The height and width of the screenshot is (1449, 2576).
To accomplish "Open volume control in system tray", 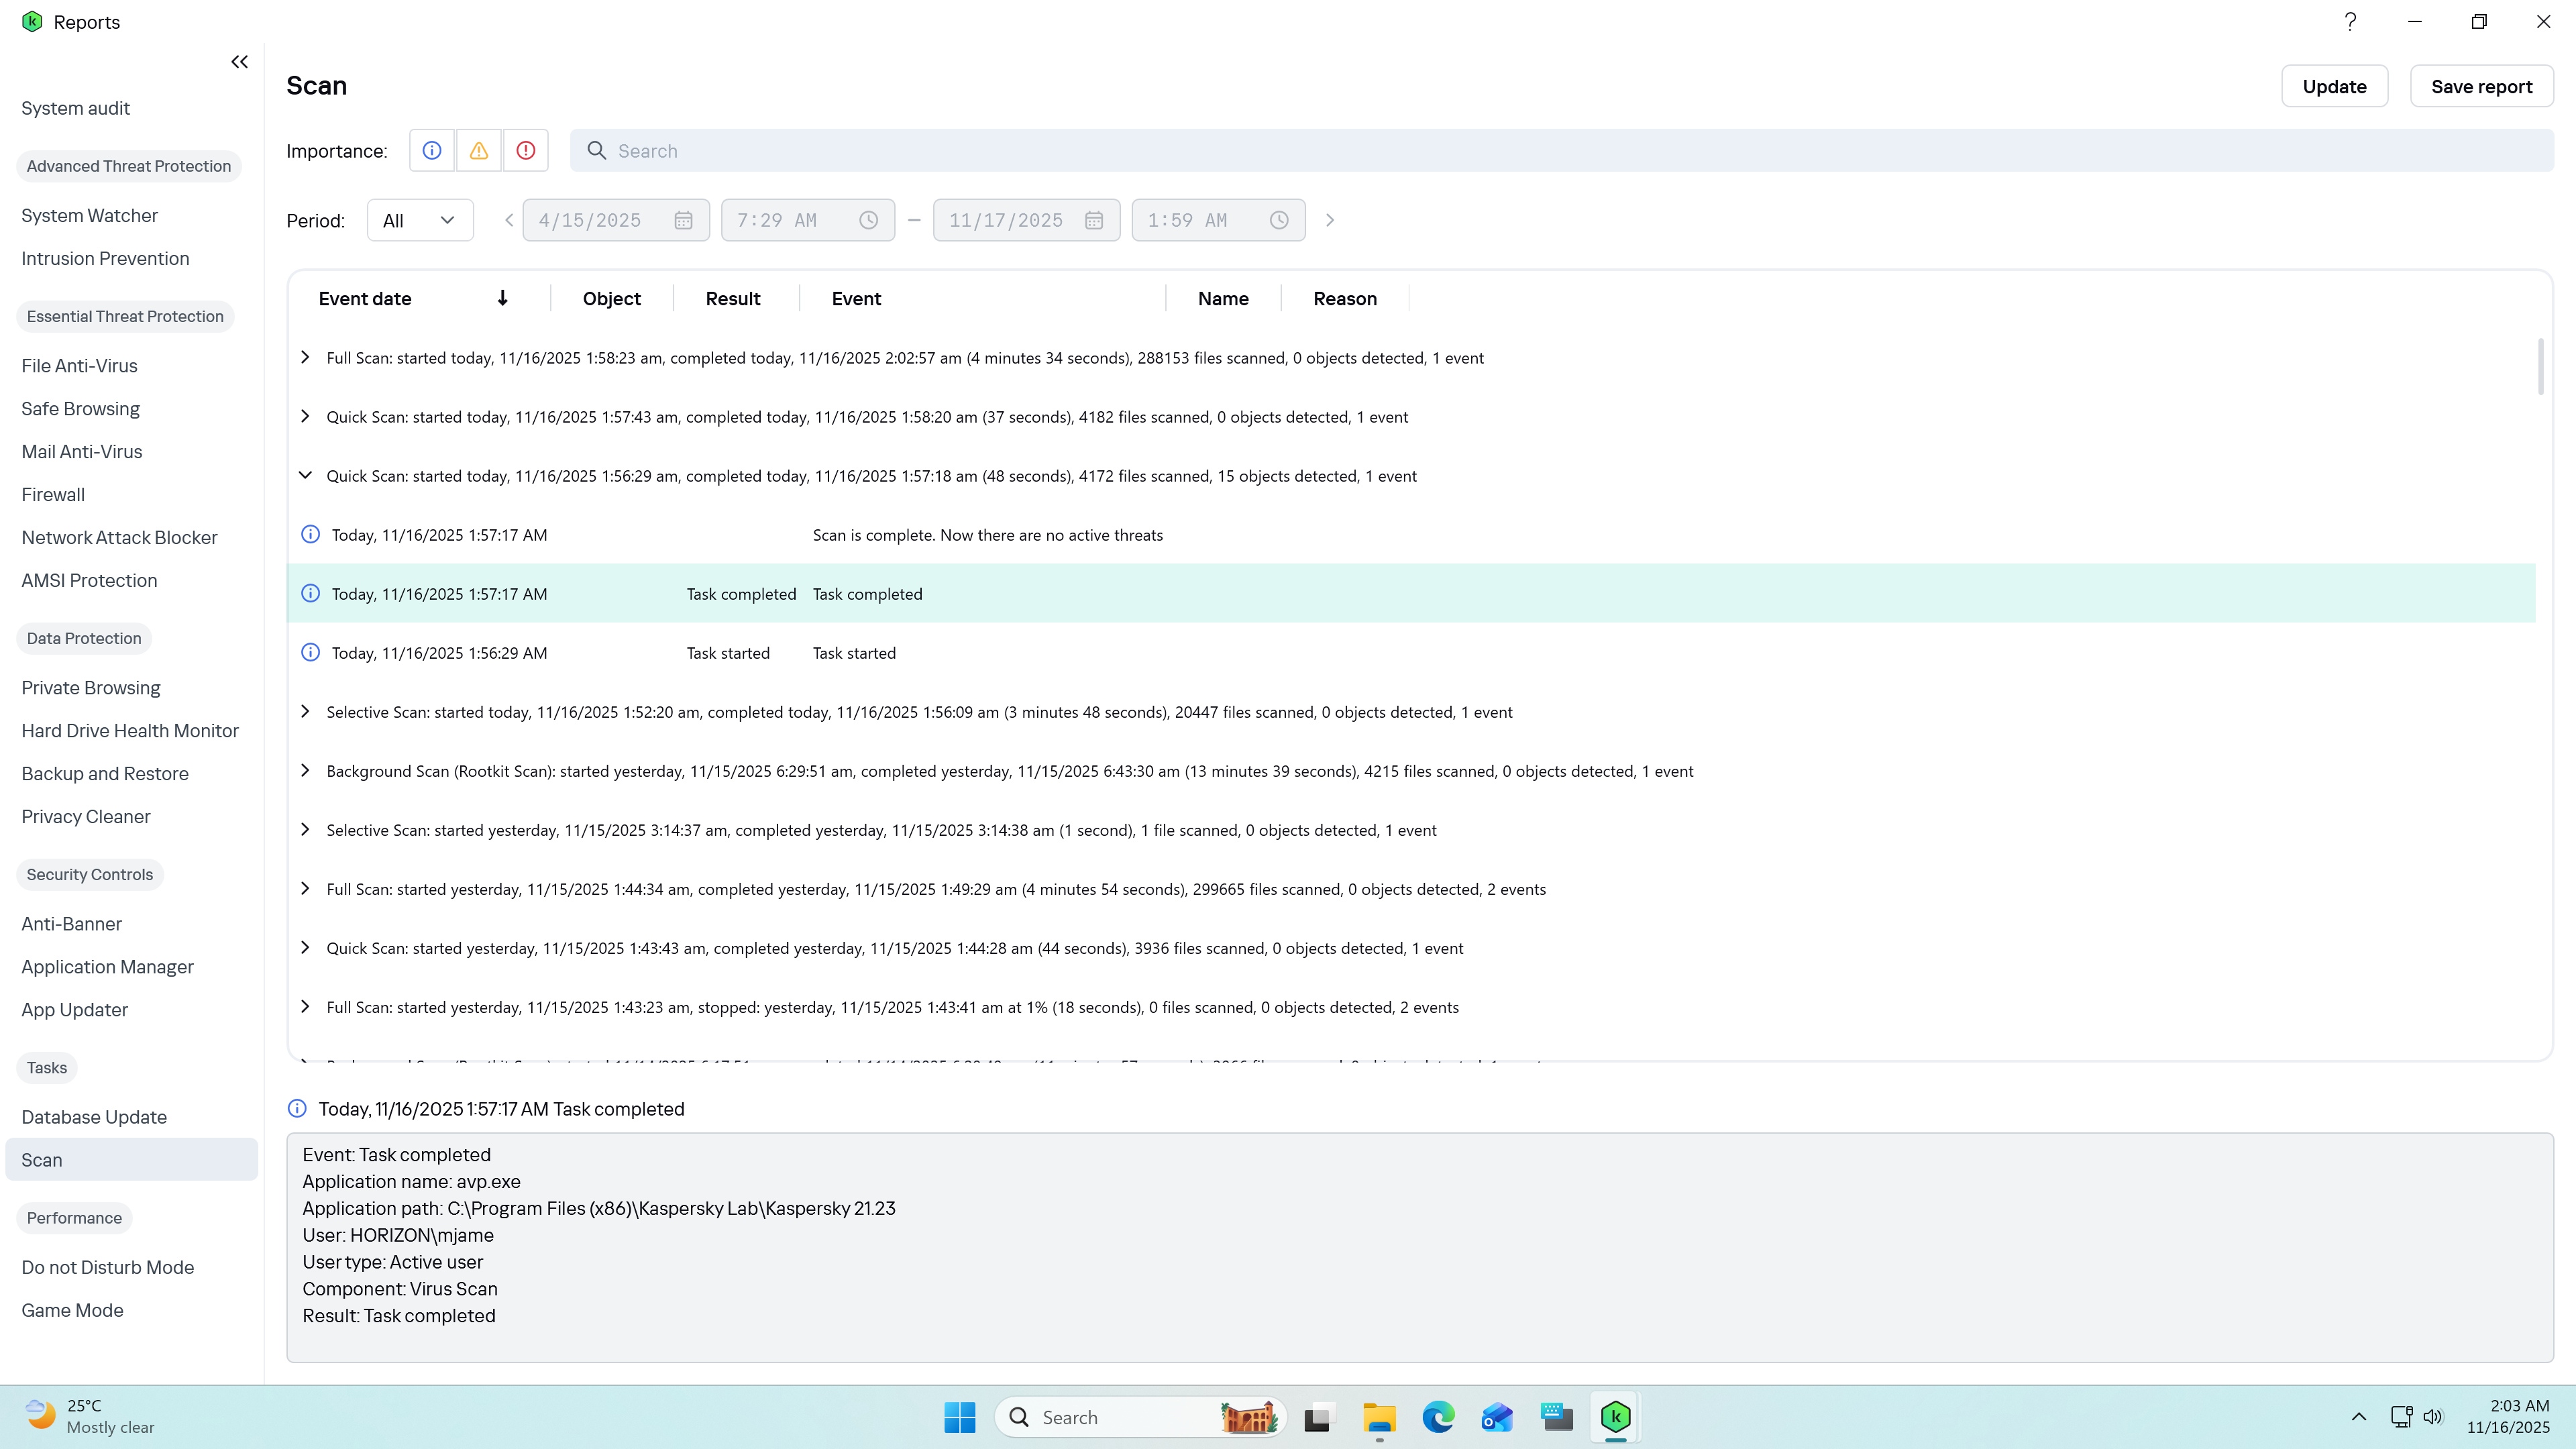I will coord(2433,1417).
